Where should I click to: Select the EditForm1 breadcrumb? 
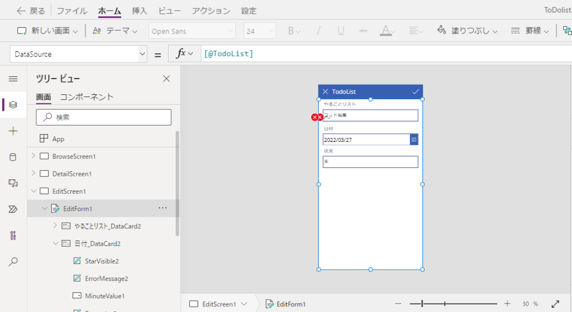pyautogui.click(x=285, y=304)
